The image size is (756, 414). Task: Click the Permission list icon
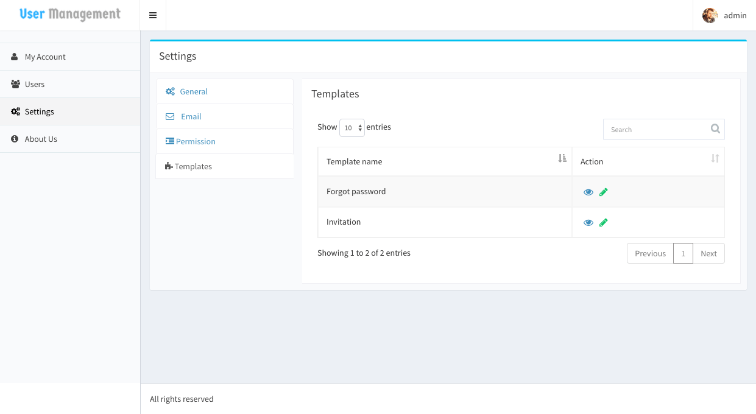[170, 141]
